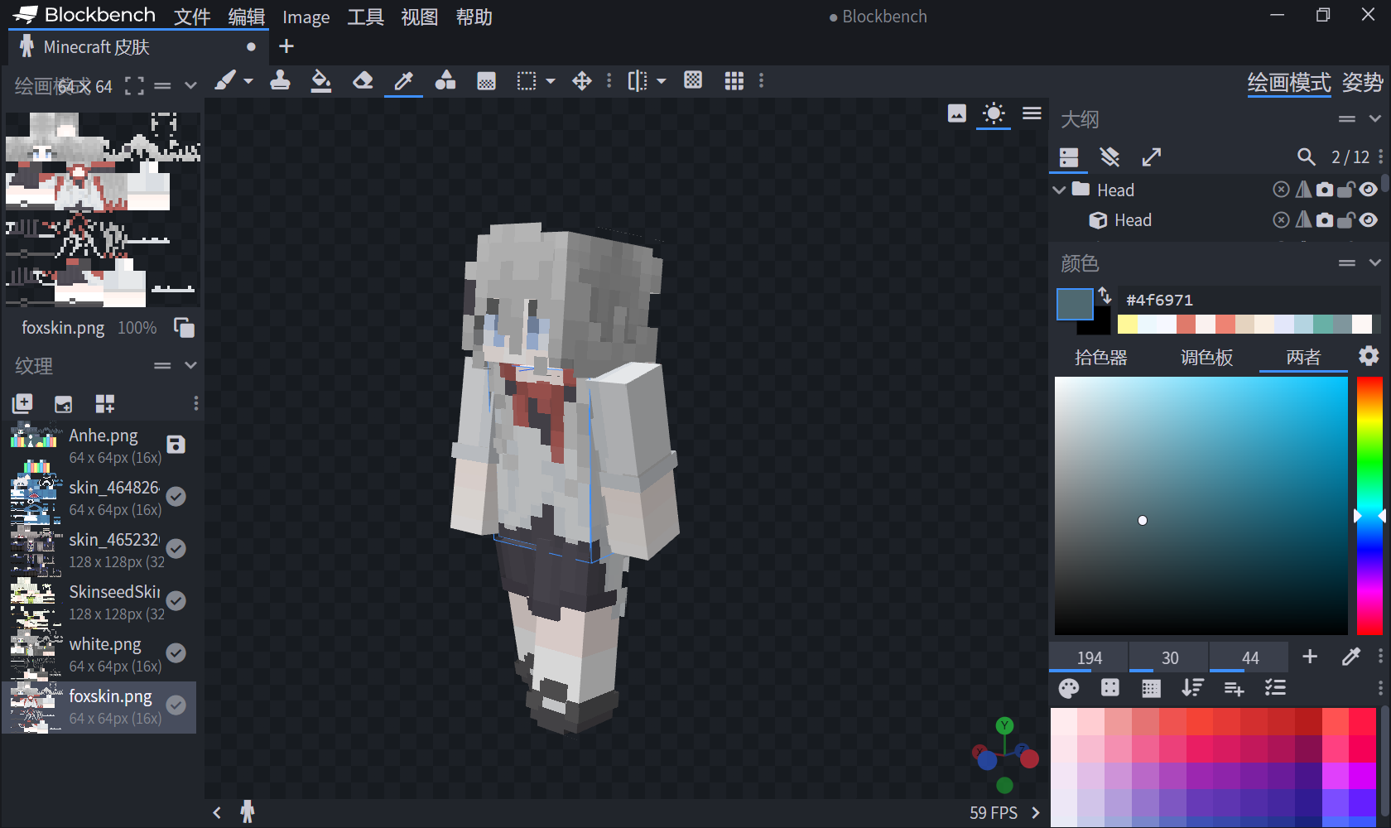
Task: Open rectangle selection tool options dropdown
Action: coord(551,81)
